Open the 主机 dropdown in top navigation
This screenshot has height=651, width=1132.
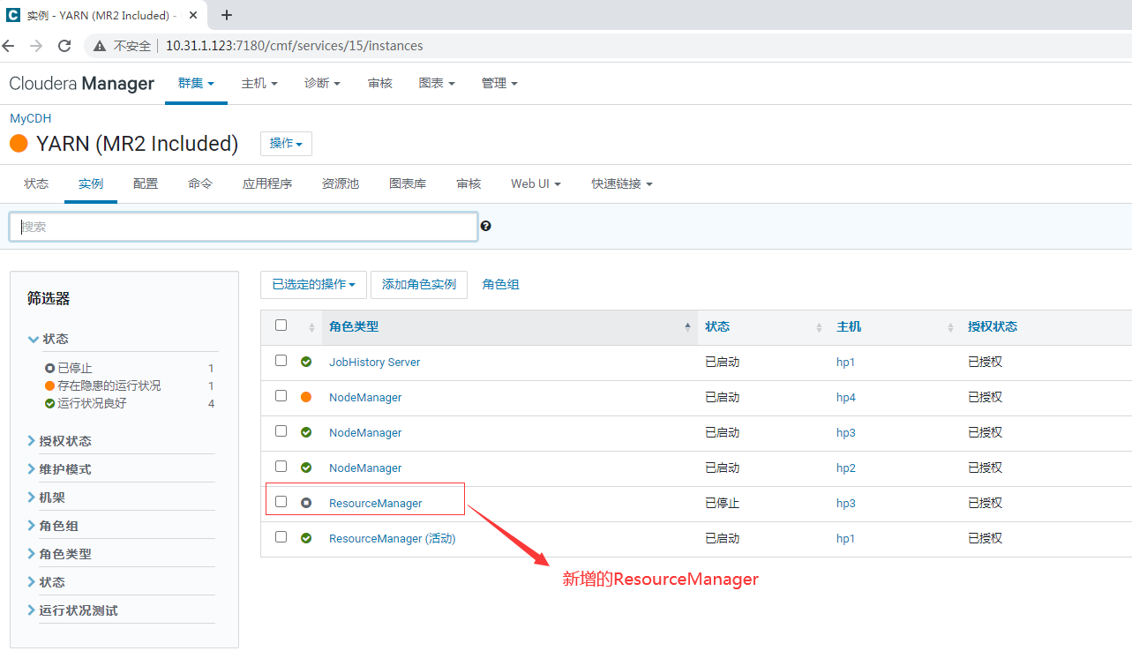[x=259, y=83]
